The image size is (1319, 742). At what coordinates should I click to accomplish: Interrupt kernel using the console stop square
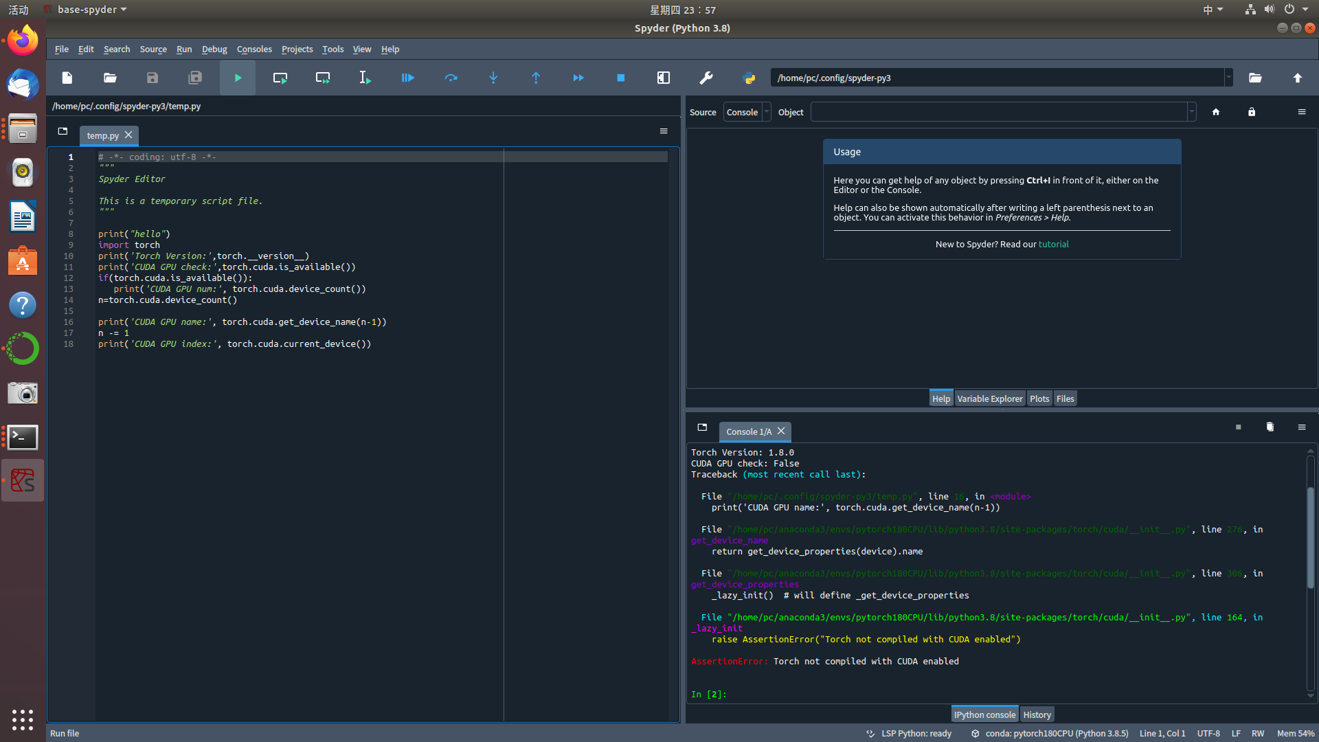coord(1239,427)
